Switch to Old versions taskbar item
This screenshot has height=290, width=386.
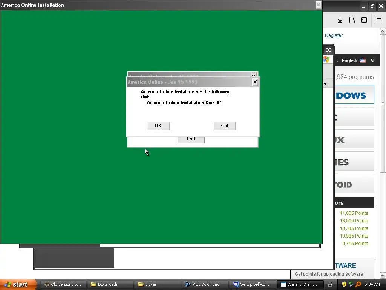63,284
